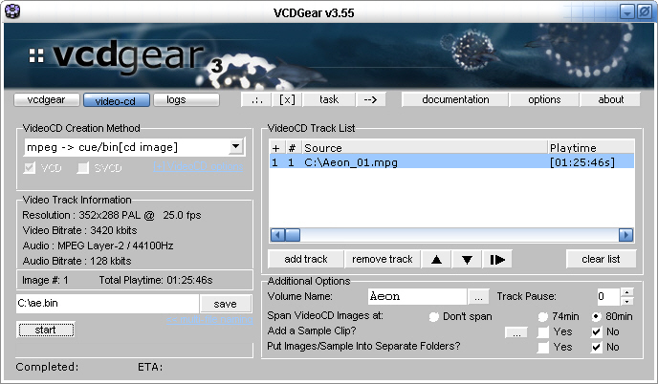
Task: Click the track list scrollbar thumb
Action: coord(293,235)
